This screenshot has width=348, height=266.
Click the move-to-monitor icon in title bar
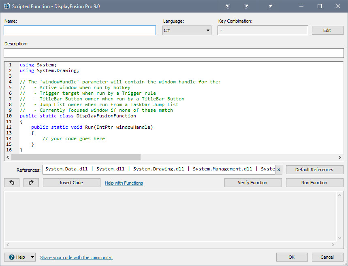click(x=228, y=6)
